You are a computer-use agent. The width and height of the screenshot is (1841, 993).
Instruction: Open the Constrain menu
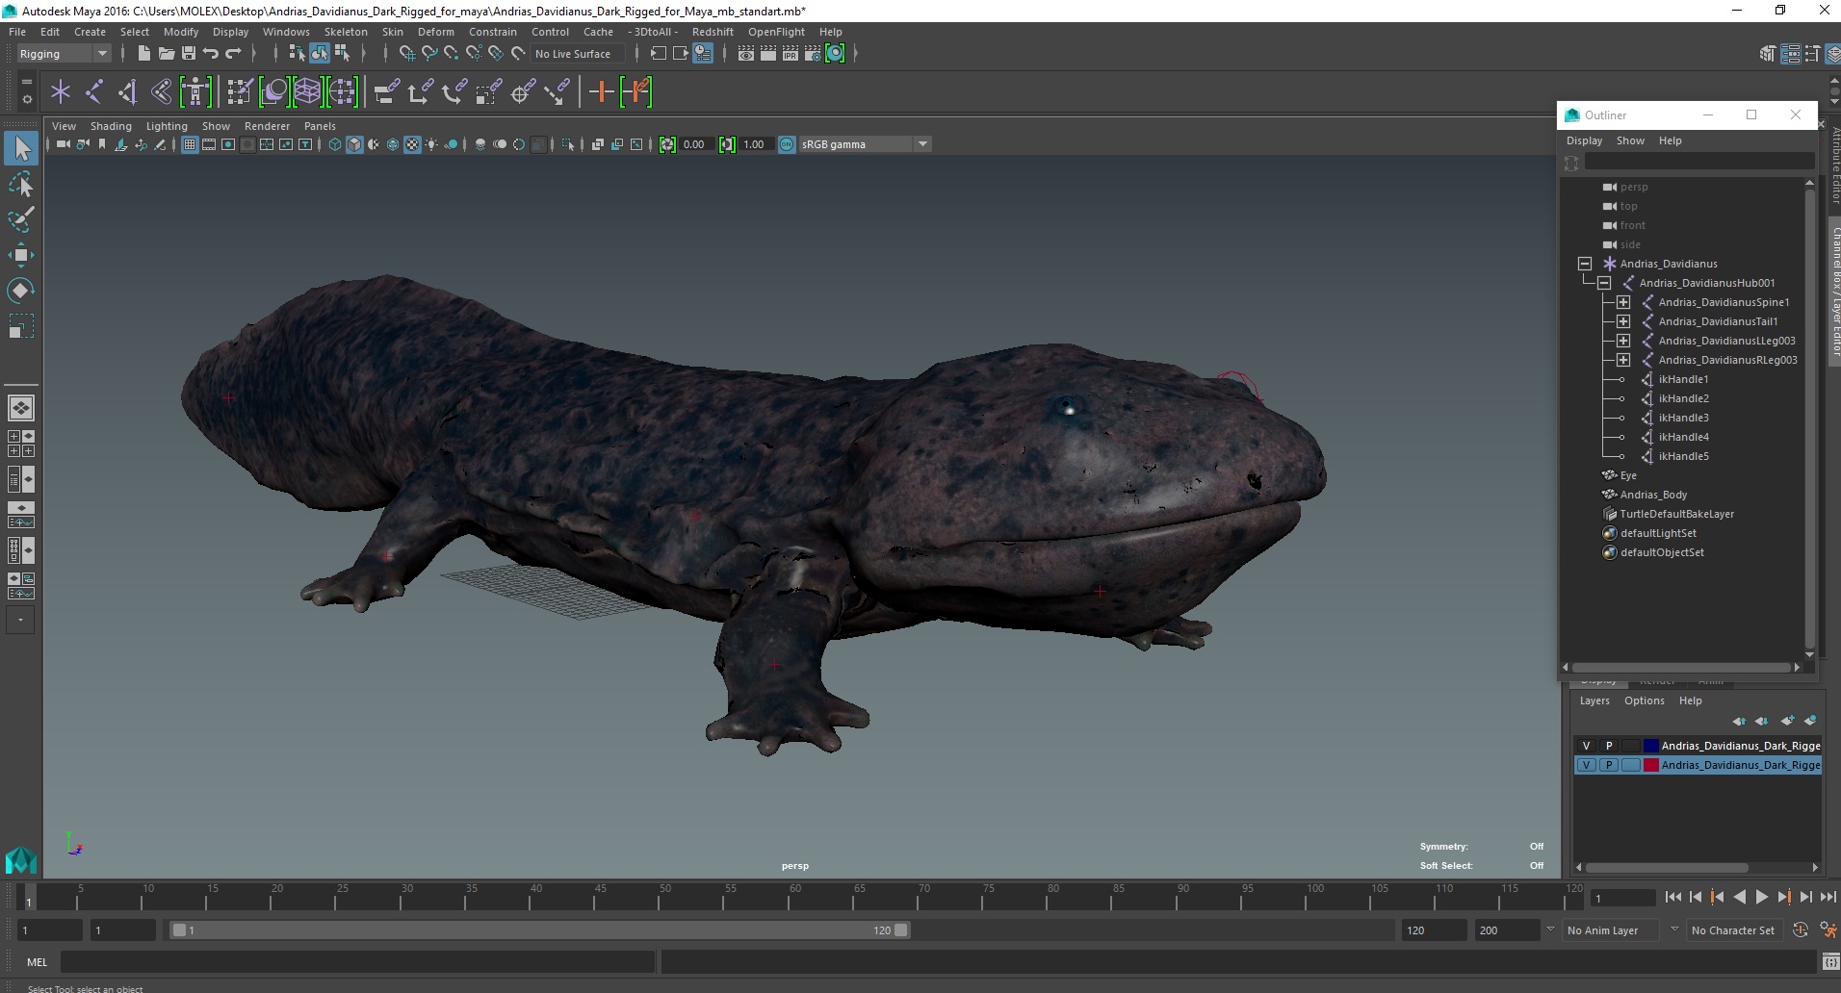(492, 32)
